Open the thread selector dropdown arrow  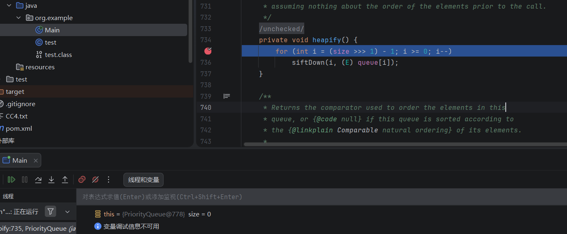[67, 211]
